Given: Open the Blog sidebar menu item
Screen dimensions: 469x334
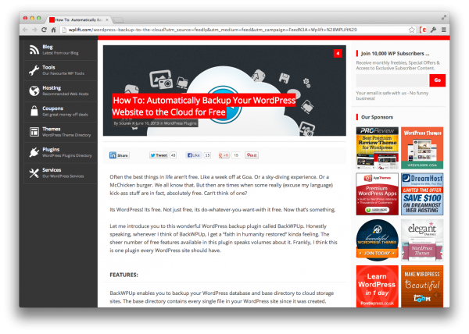Looking at the screenshot, I should [60, 50].
